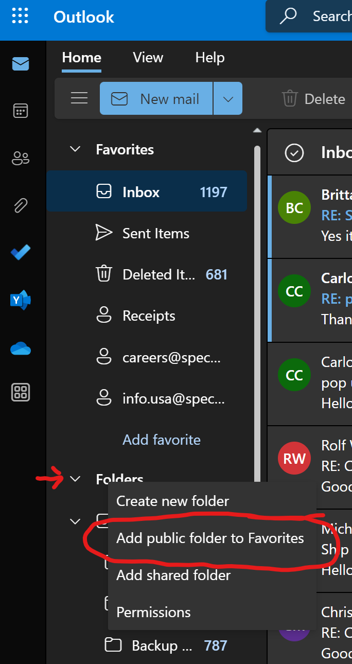Collapse the Folders section chevron
This screenshot has height=664, width=352.
click(x=75, y=479)
